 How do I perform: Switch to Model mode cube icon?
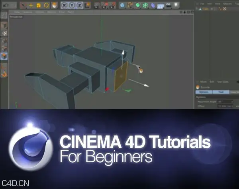[x=4, y=26]
